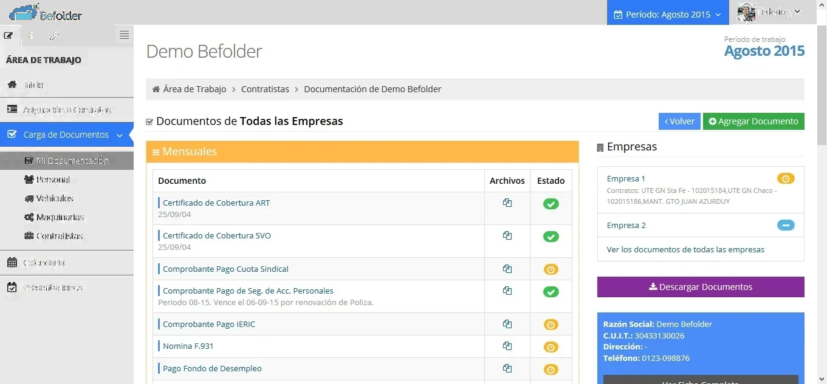Open Maquinarias submenu item
827x384 pixels.
[x=54, y=217]
